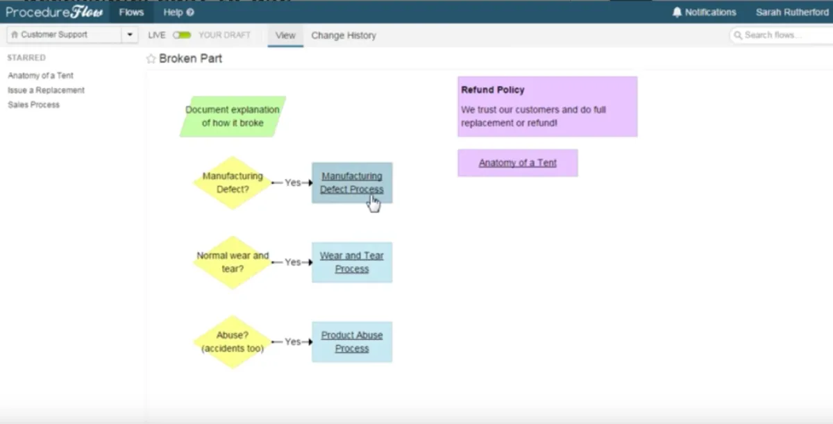
Task: Switch to the Change History tab
Action: [x=344, y=35]
